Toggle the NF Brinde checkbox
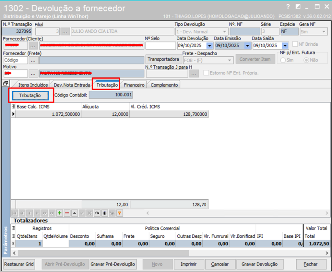 pos(295,44)
